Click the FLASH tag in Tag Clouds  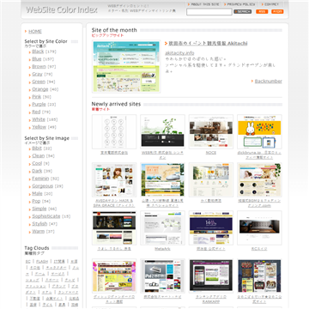pos(42,262)
